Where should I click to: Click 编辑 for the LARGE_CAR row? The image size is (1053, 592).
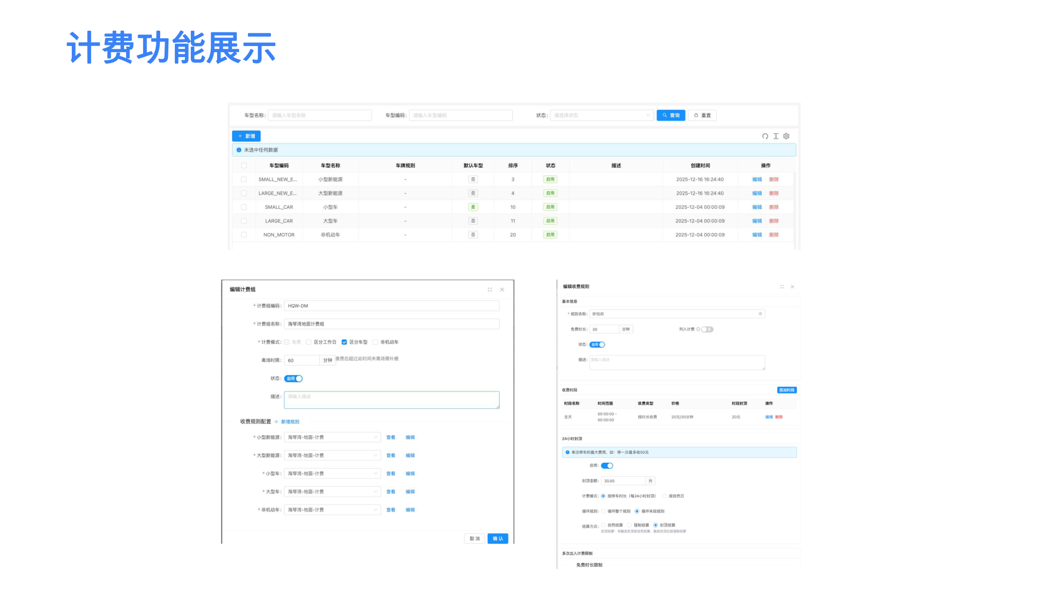[757, 221]
